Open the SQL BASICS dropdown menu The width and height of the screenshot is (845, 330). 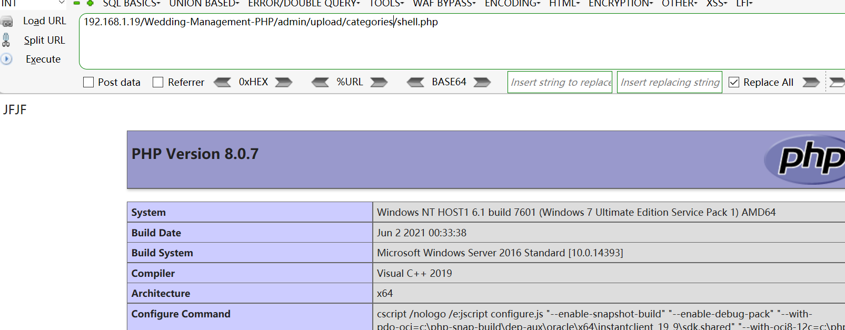click(x=132, y=4)
